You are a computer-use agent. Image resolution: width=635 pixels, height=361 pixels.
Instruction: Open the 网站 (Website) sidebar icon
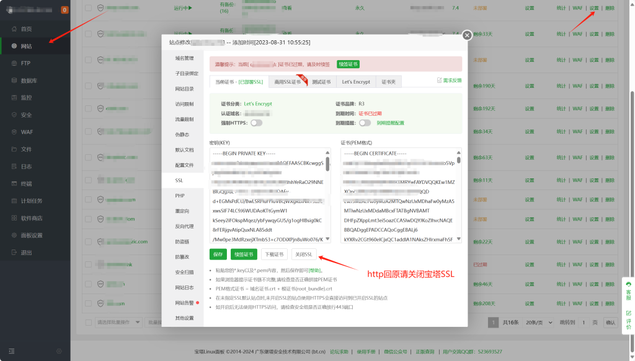tap(14, 46)
